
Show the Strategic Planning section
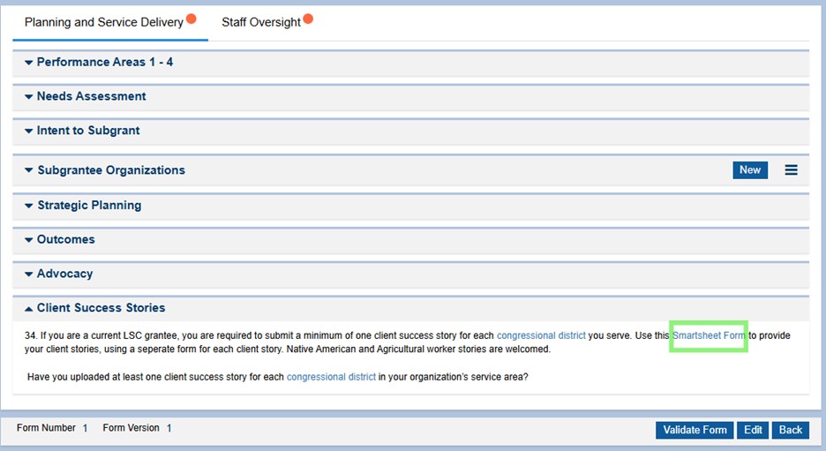88,206
